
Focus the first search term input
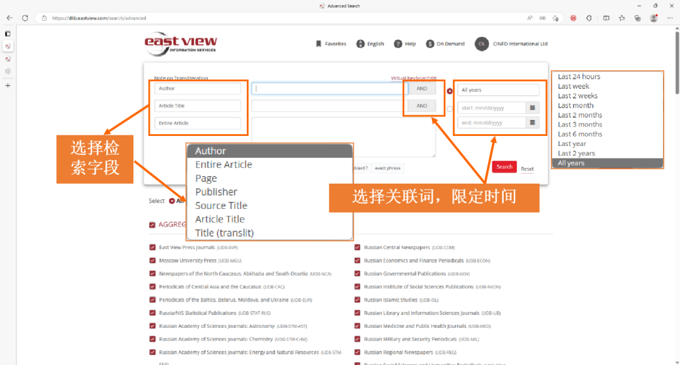pos(329,89)
